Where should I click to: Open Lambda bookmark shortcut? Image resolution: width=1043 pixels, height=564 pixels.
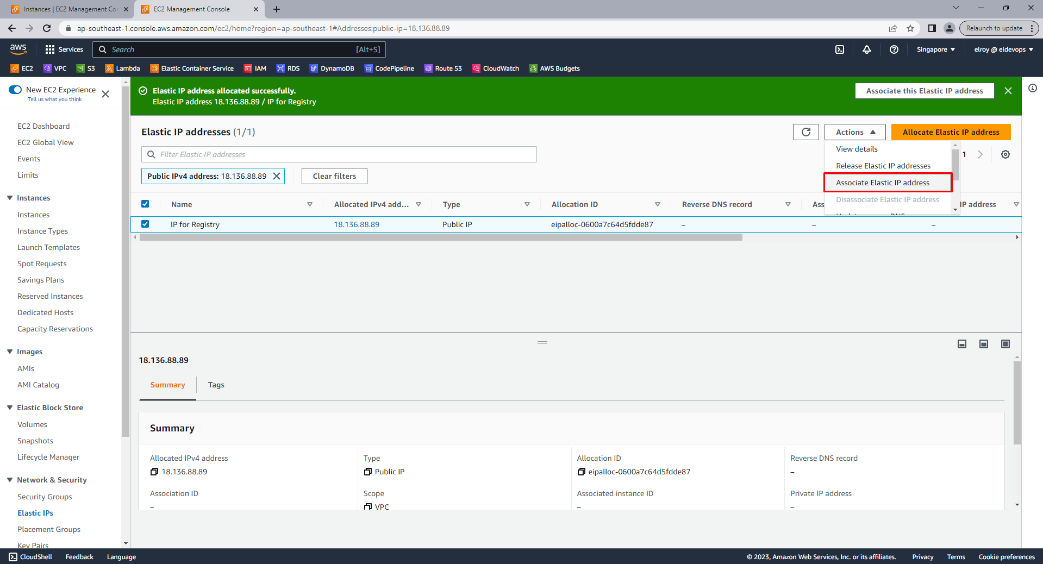click(122, 68)
